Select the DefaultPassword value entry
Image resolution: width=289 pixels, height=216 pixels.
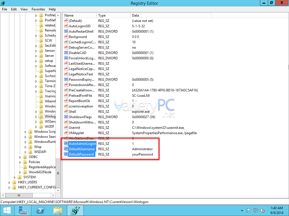tap(81, 154)
